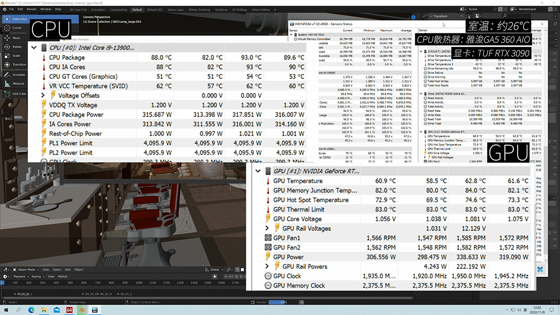This screenshot has width=560, height=315.
Task: Activate the Add Cube tool
Action: click(x=15, y=93)
